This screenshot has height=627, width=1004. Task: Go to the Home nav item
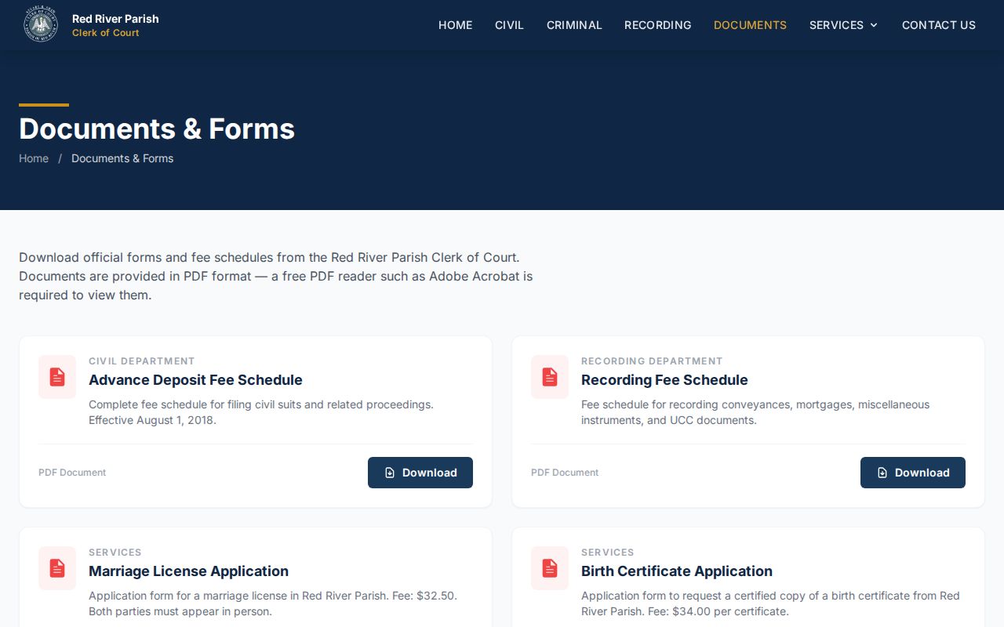click(x=455, y=25)
